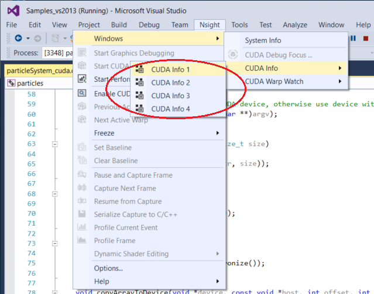Expand the CUDA Warp Watch submenu arrow
Screen dimensions: 374x294
coord(340,81)
